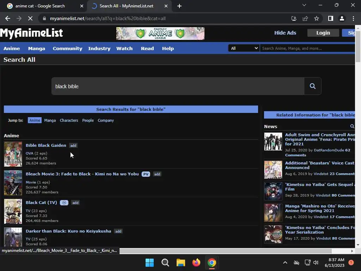Open the notification badge in system tray
361x271 pixels.
(x=351, y=263)
